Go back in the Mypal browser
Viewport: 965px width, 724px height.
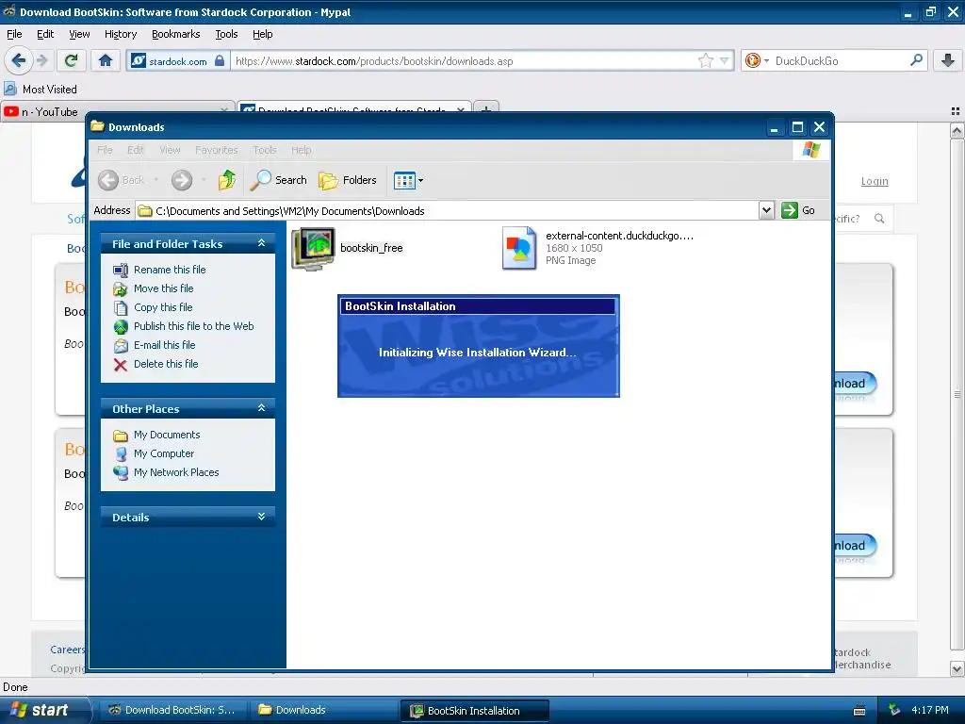(19, 60)
